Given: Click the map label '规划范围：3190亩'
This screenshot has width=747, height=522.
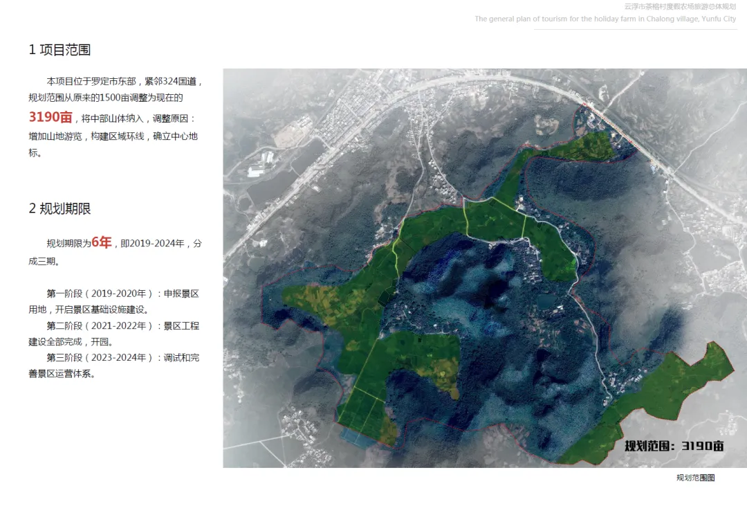Looking at the screenshot, I should [674, 446].
